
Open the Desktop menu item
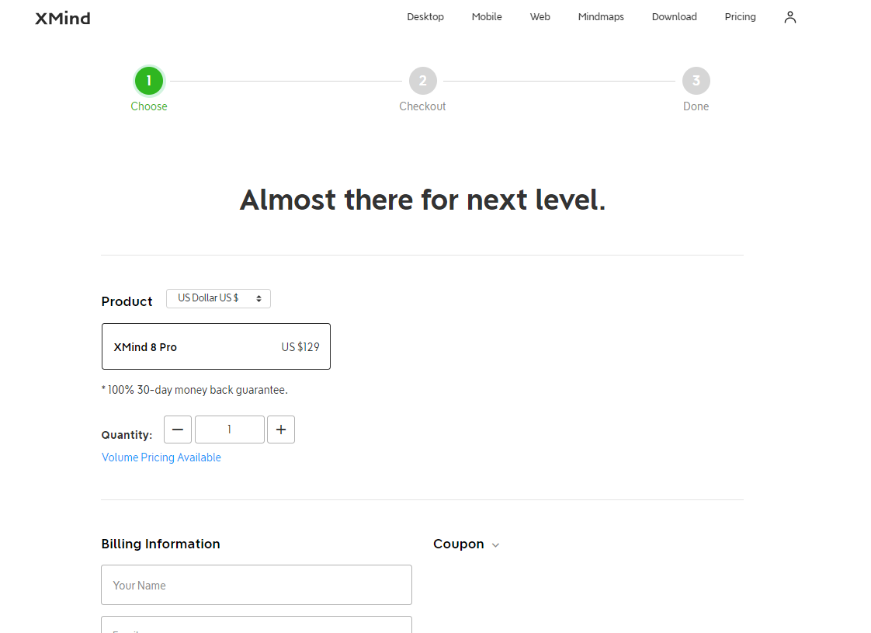(x=425, y=16)
